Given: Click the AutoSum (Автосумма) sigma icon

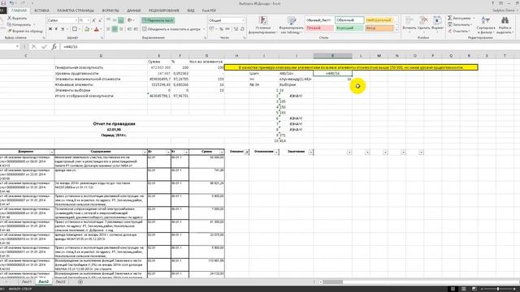Looking at the screenshot, I should [x=449, y=18].
